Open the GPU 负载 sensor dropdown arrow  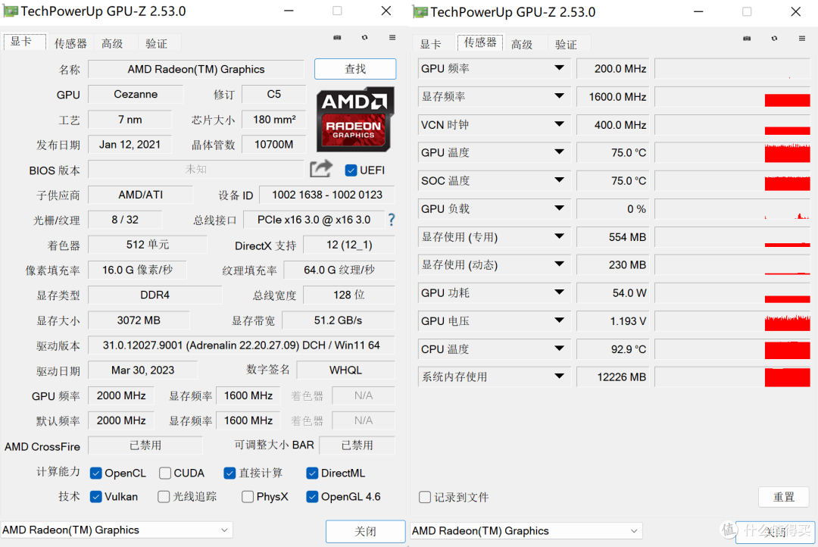(x=559, y=208)
